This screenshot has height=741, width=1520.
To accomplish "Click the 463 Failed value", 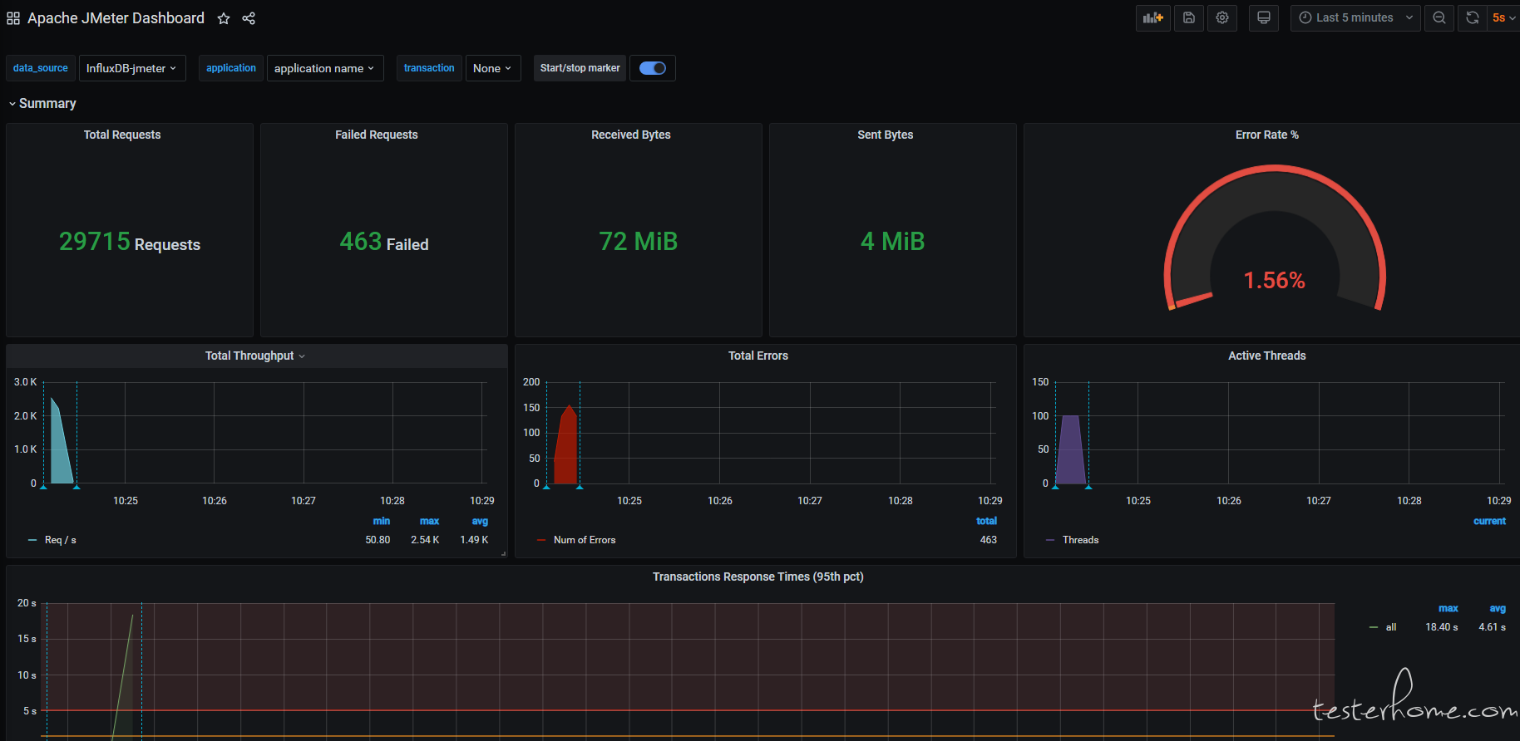I will coord(384,242).
